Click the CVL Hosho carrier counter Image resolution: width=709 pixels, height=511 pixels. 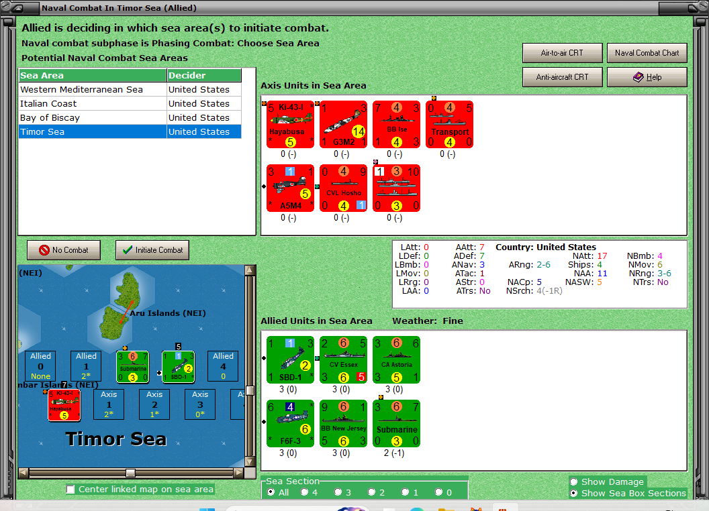(343, 188)
